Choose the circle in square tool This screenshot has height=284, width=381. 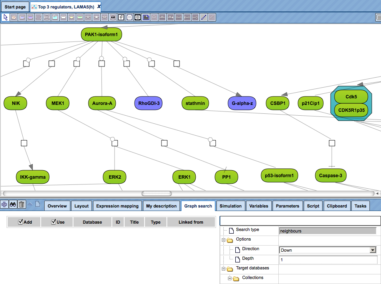(154, 18)
